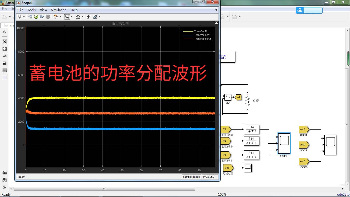Open the View menu in Scope1
350x197 pixels.
click(x=43, y=10)
